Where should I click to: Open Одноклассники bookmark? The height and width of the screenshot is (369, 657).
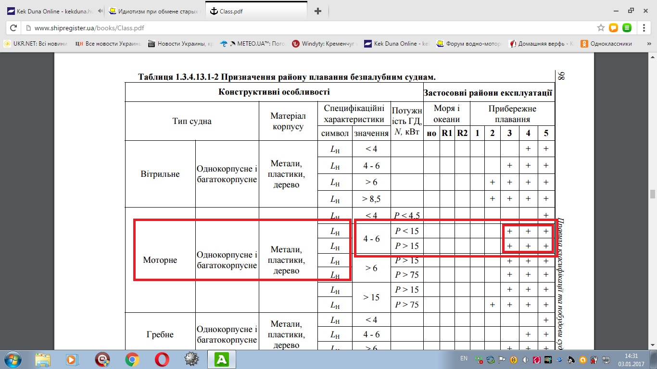(x=606, y=44)
